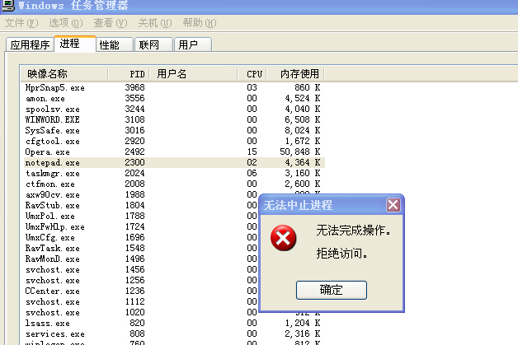Select the svchost.exe with PID 1456
Viewport: 518px width, 345px height.
coord(141,269)
